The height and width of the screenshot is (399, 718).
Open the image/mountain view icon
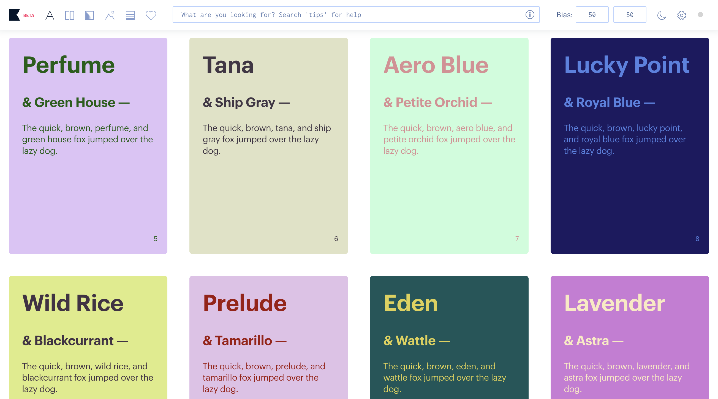pos(110,15)
